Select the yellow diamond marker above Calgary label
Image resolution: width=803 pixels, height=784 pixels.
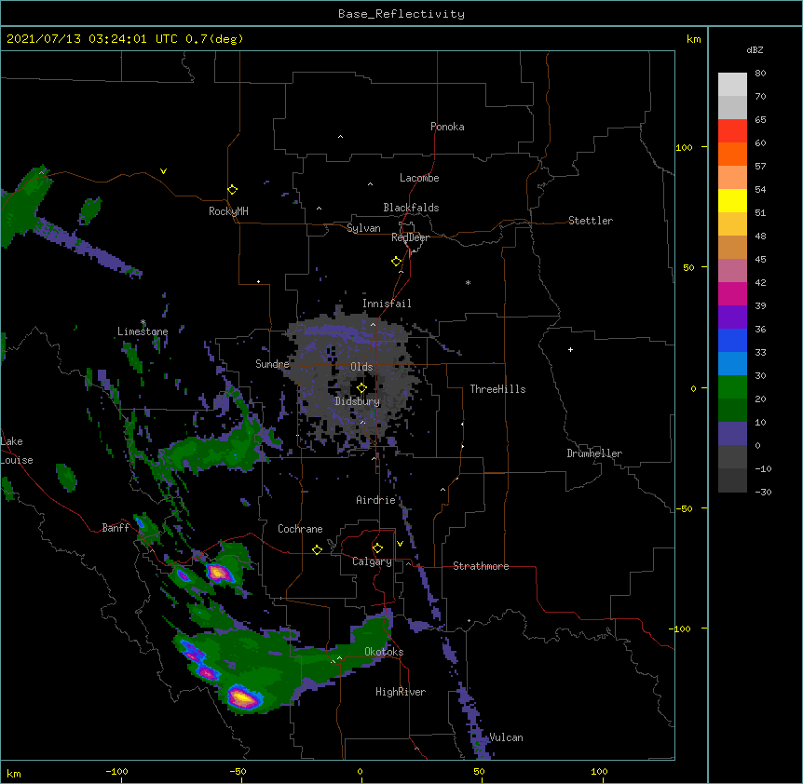[377, 548]
